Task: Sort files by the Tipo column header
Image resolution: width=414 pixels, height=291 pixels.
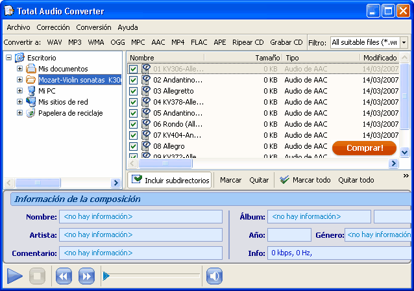Action: pos(321,58)
